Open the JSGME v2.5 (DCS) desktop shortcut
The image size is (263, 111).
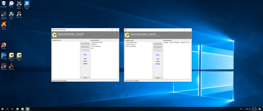tap(19, 55)
